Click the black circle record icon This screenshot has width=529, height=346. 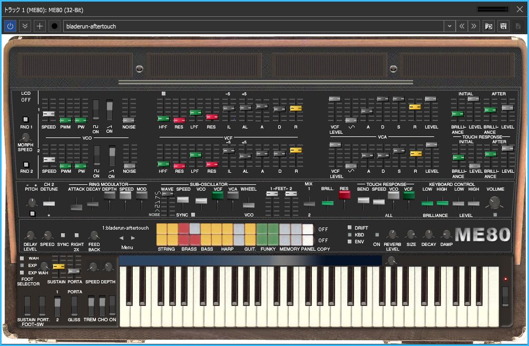point(54,26)
